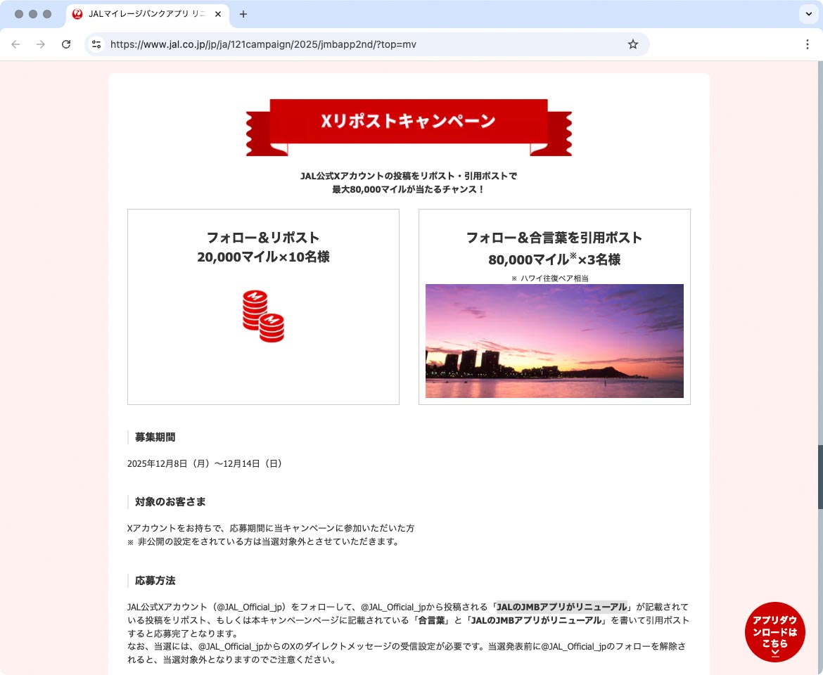Click the back navigation arrow icon

[x=15, y=44]
